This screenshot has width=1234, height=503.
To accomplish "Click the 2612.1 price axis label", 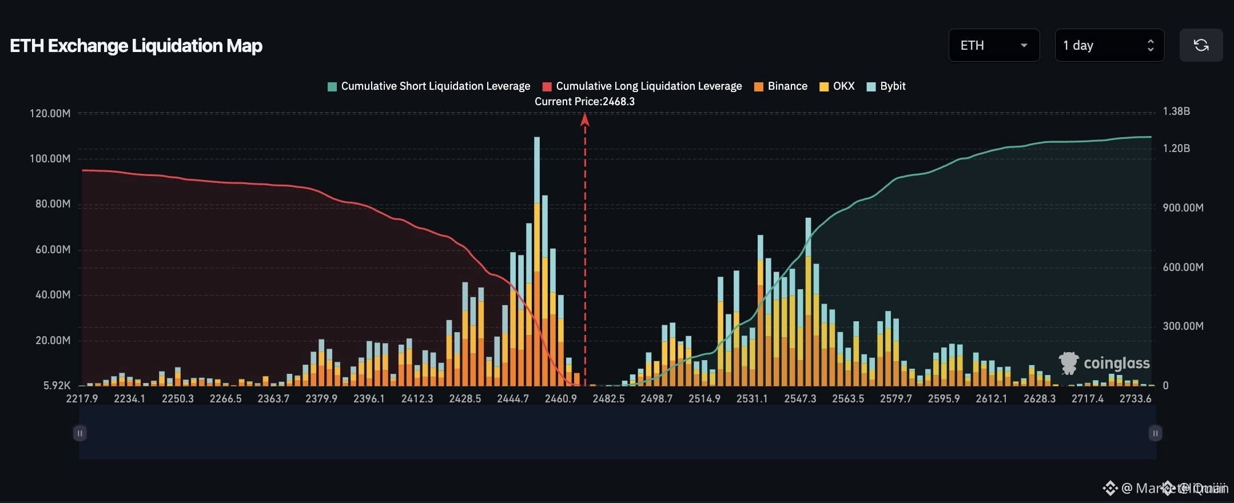I will (992, 398).
